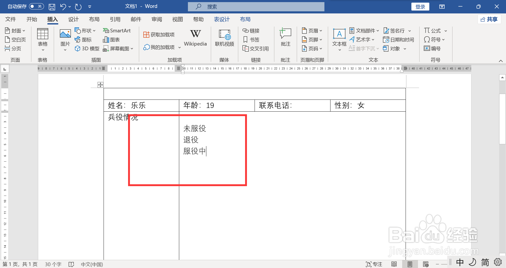Viewport: 506px width, 268px height.
Task: Enable 专注 focus mode
Action: pos(374,264)
